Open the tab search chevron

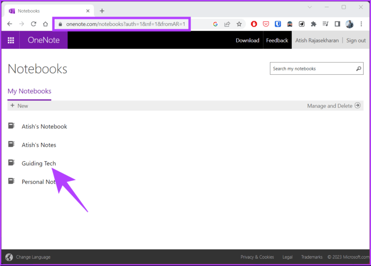coord(310,7)
